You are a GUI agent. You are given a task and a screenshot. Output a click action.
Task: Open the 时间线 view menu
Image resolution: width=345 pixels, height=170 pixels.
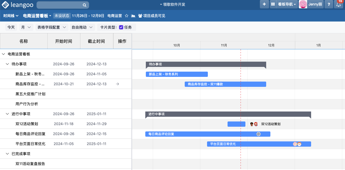click(11, 16)
